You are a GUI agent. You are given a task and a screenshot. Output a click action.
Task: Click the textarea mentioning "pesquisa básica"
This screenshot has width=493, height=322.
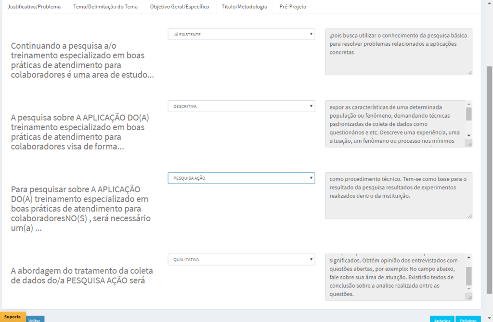point(399,51)
